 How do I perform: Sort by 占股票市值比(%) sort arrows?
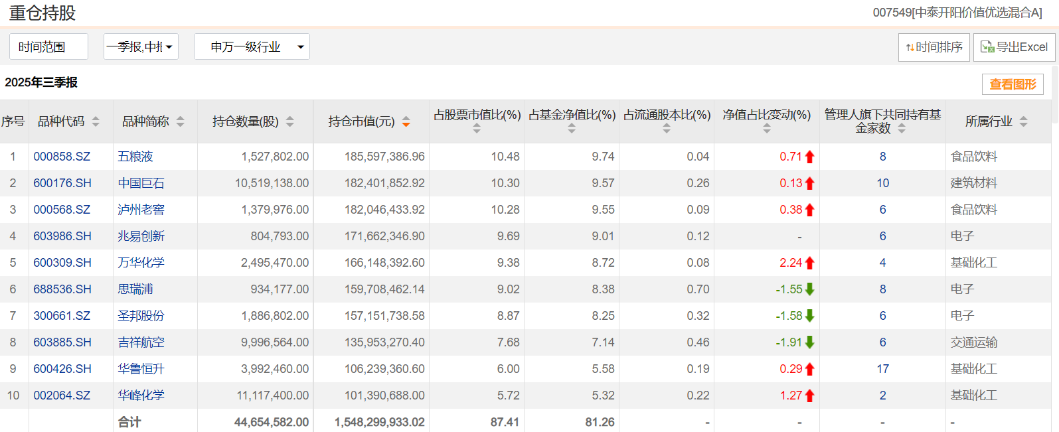477,129
